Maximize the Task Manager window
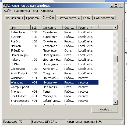The height and width of the screenshot is (127, 127). point(116,6)
